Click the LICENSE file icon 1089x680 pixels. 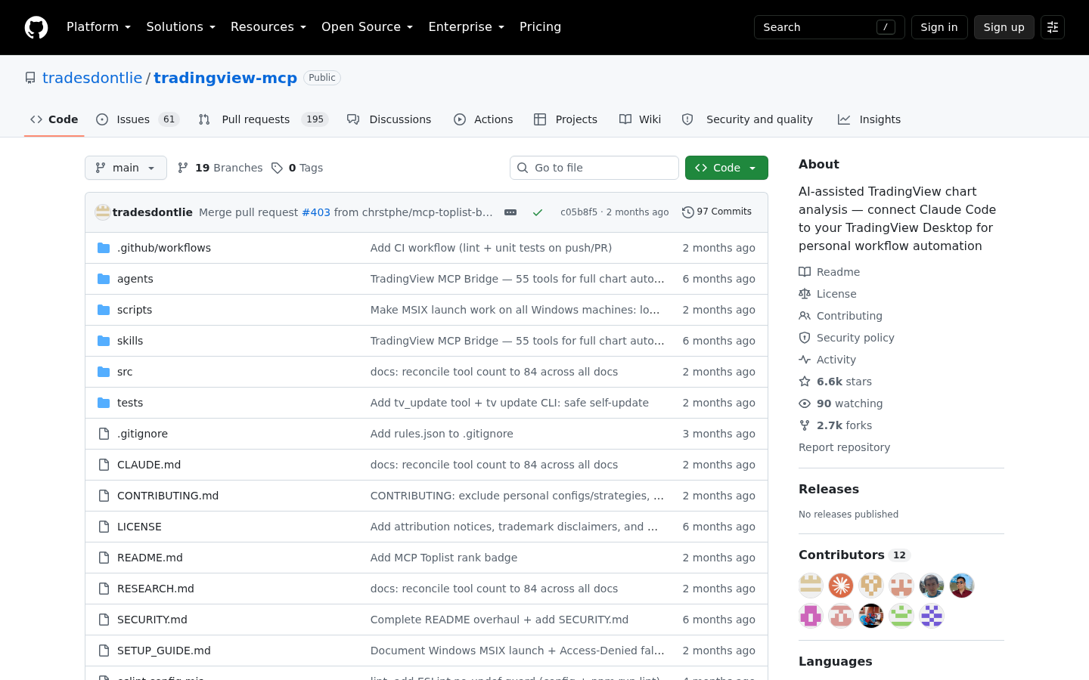tap(104, 527)
